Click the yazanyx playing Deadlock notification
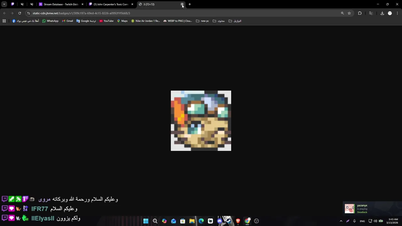Viewport: 402px width, 226px height. 372,209
